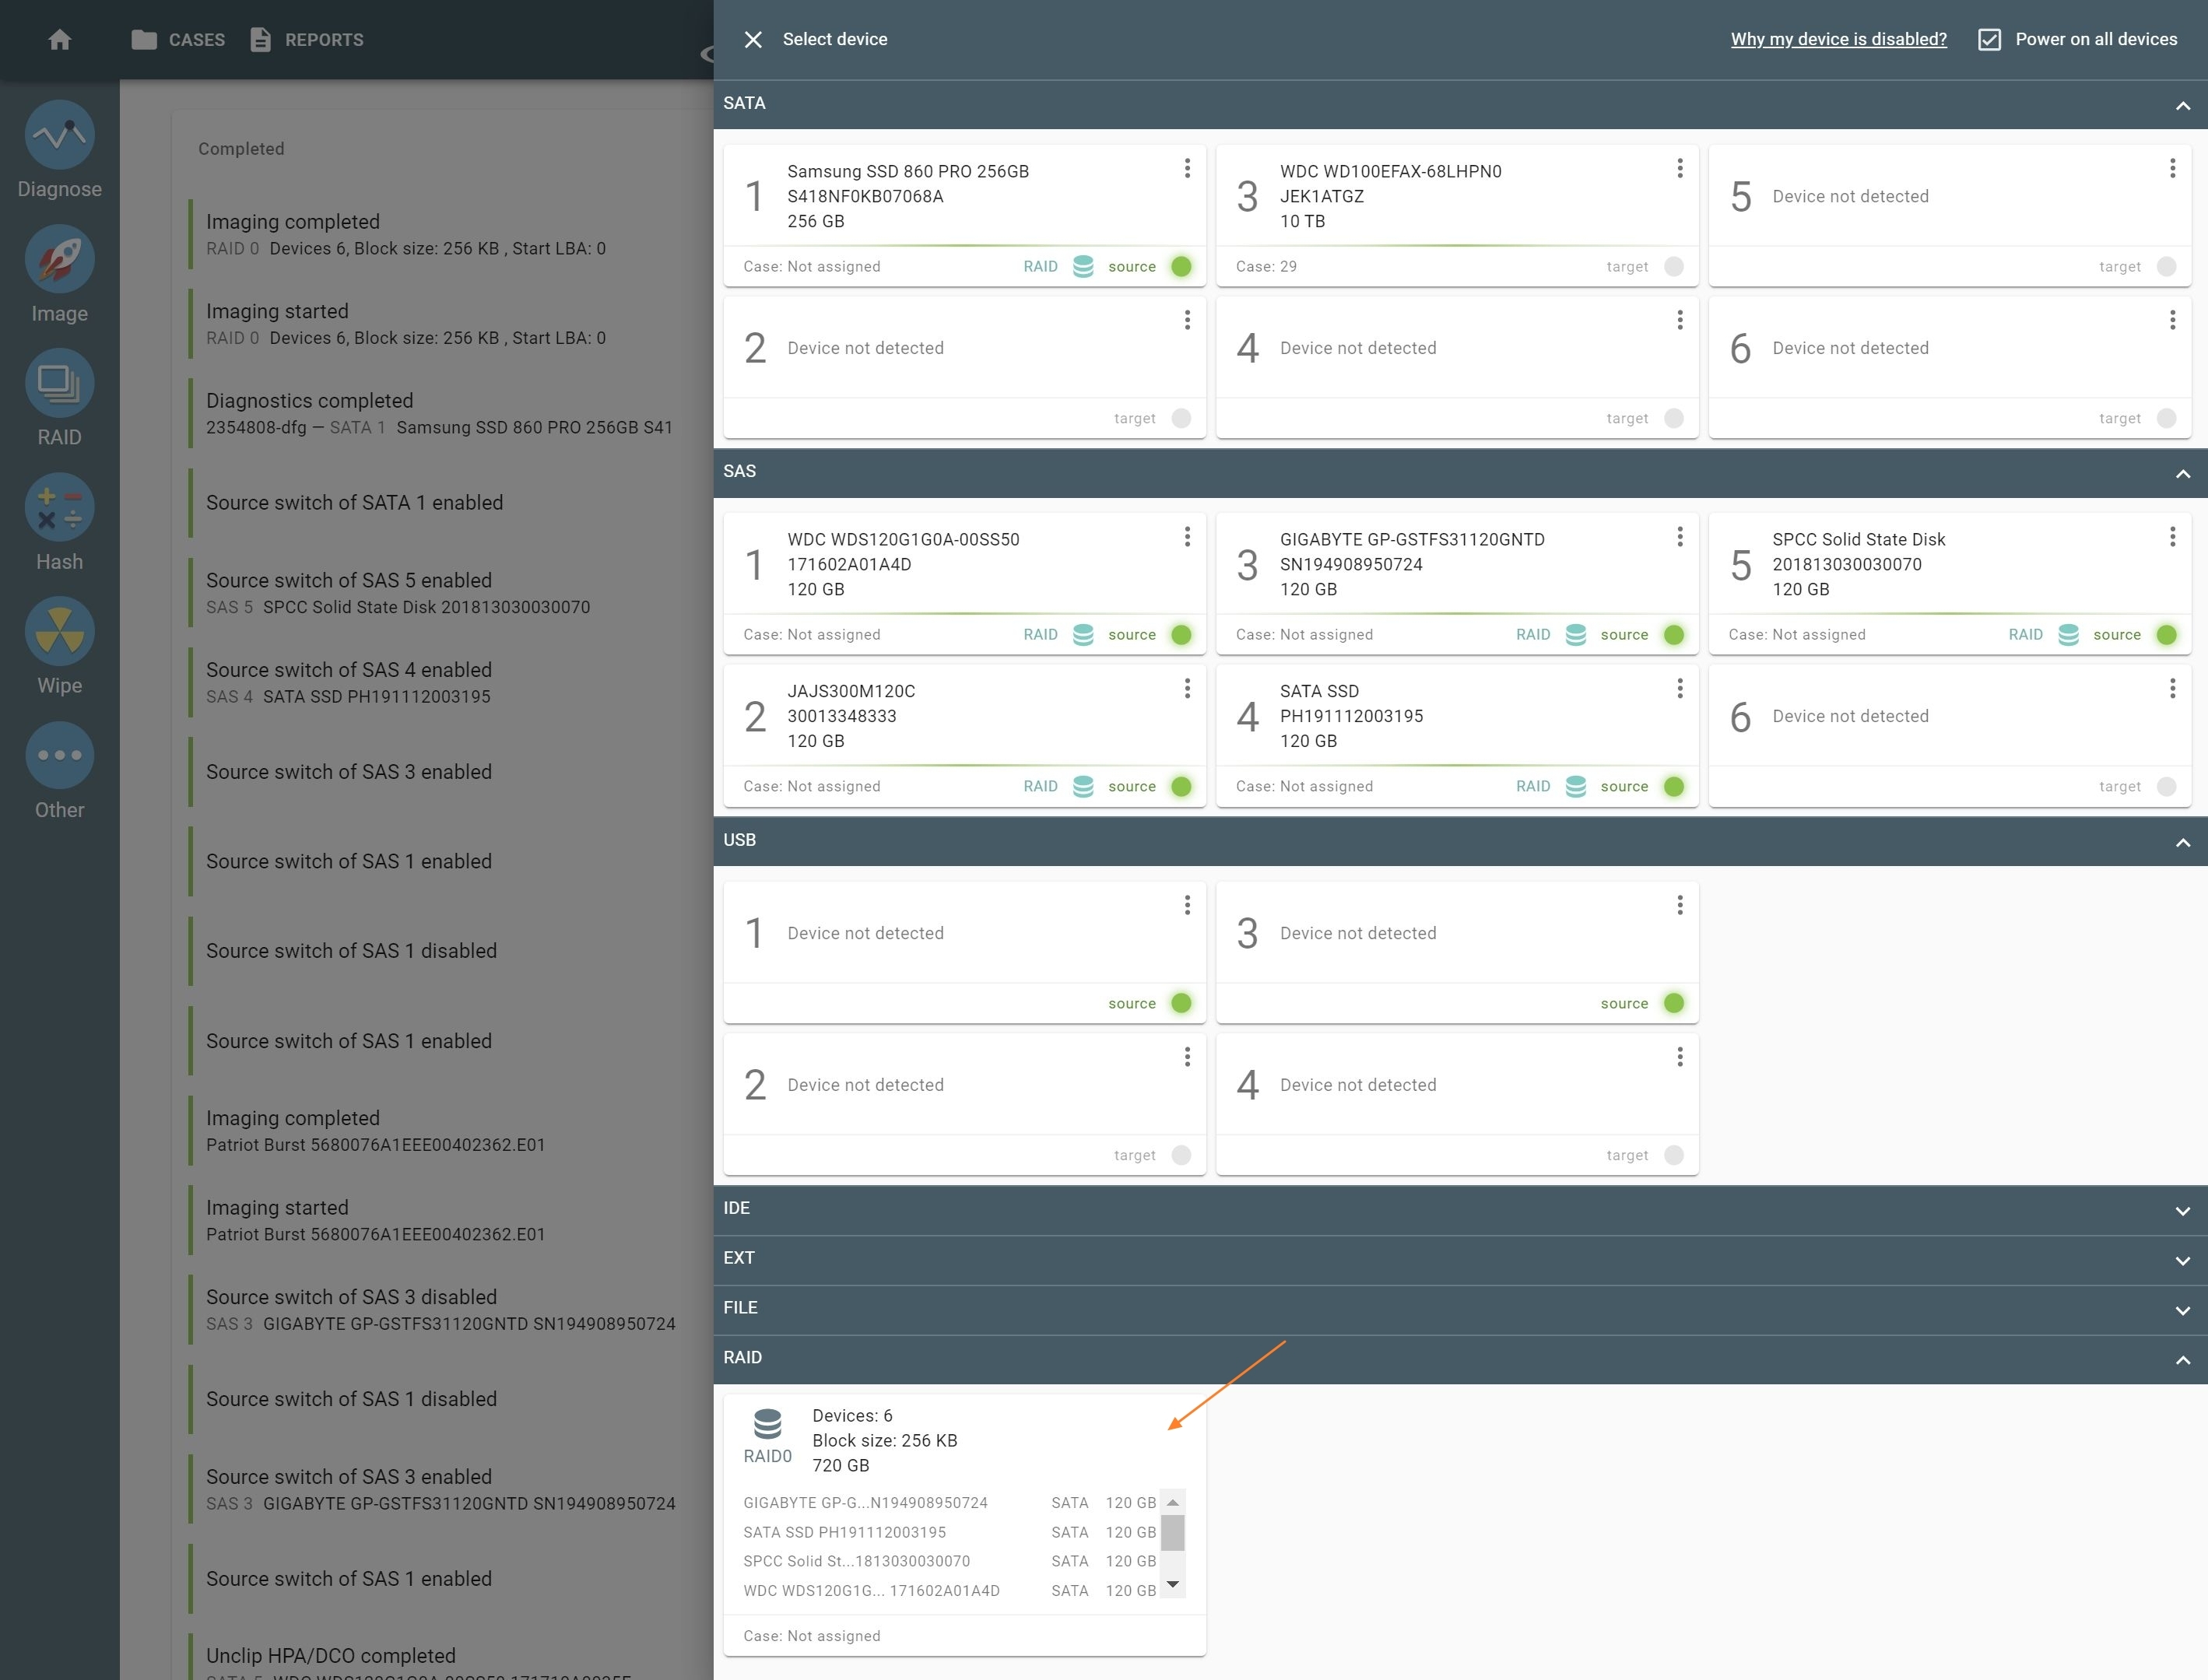This screenshot has height=1680, width=2208.
Task: Click the RAID0 array icon
Action: pyautogui.click(x=767, y=1423)
